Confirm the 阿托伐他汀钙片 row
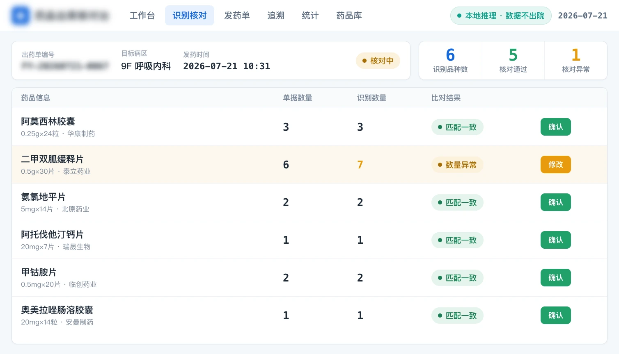The width and height of the screenshot is (619, 354). coord(556,240)
